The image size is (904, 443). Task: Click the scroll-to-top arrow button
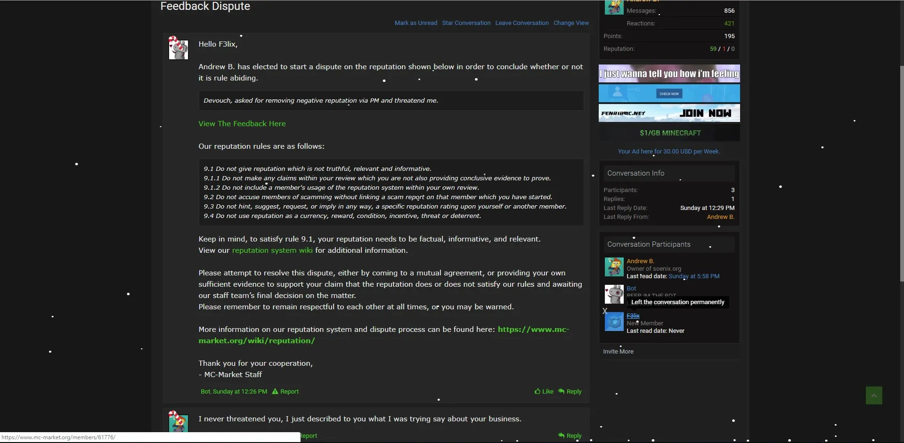[874, 395]
